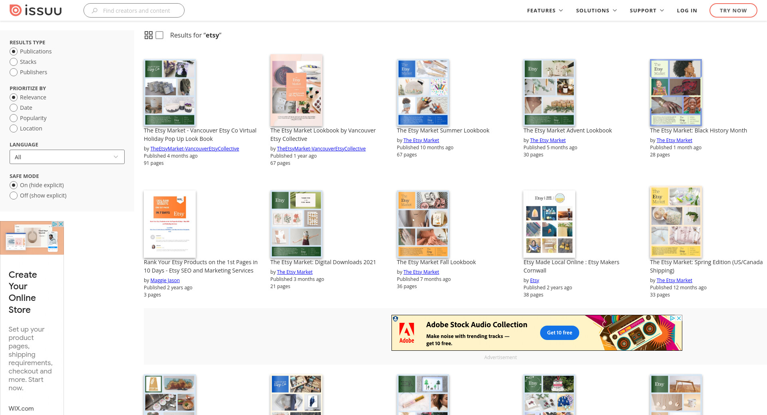767x415 pixels.
Task: Open the Maggie Jason publisher link
Action: pyautogui.click(x=165, y=281)
